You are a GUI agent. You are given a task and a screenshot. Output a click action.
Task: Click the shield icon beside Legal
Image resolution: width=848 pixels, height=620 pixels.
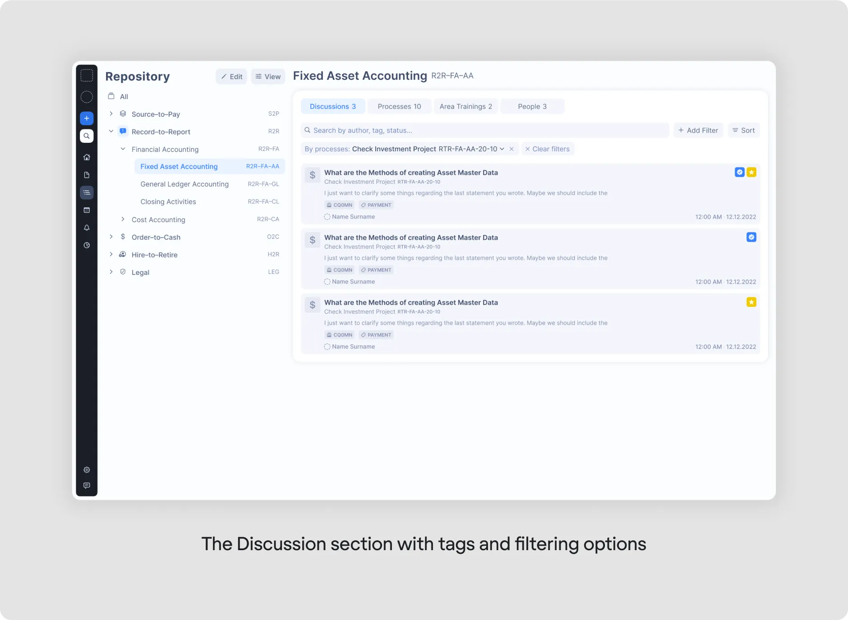coord(123,272)
